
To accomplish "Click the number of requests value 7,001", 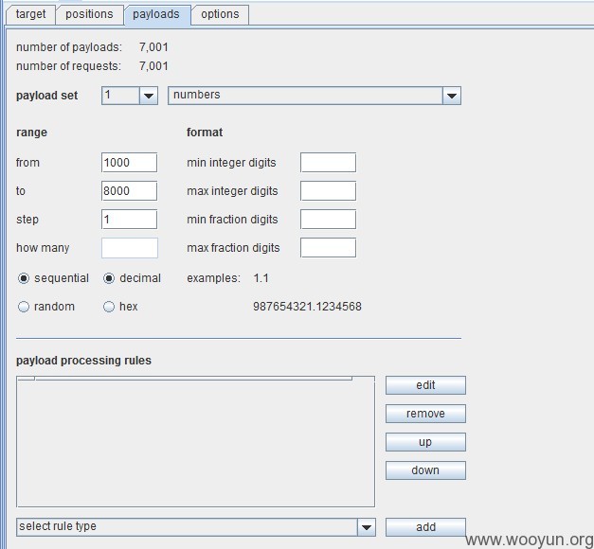I will click(x=153, y=66).
